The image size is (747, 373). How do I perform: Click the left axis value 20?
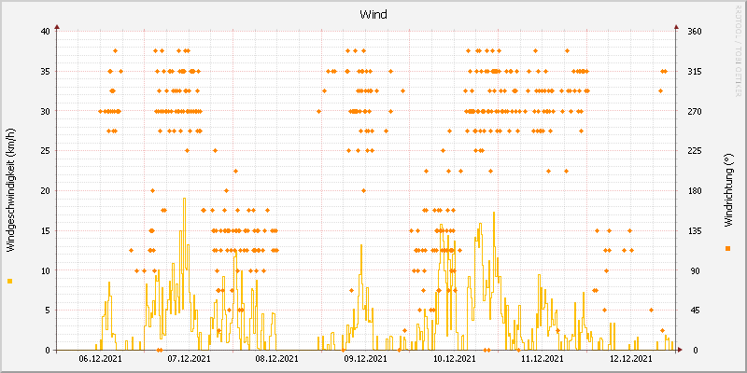[45, 191]
